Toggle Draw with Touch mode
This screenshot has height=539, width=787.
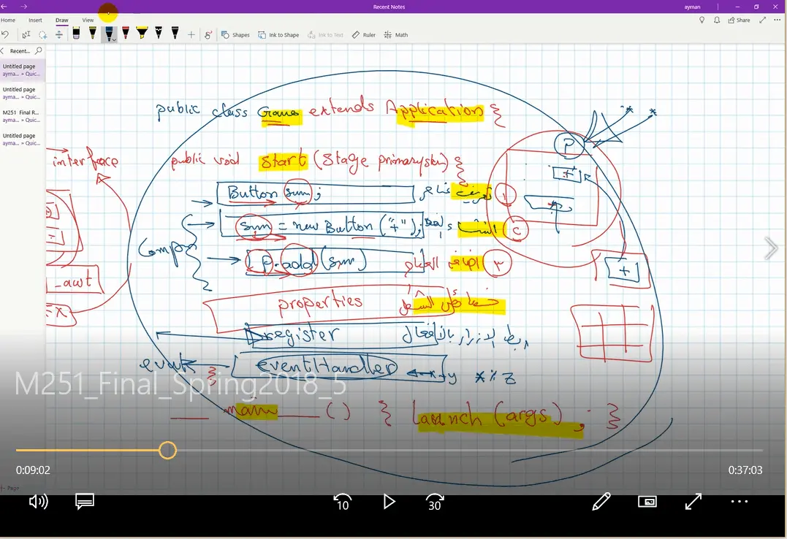pos(208,34)
